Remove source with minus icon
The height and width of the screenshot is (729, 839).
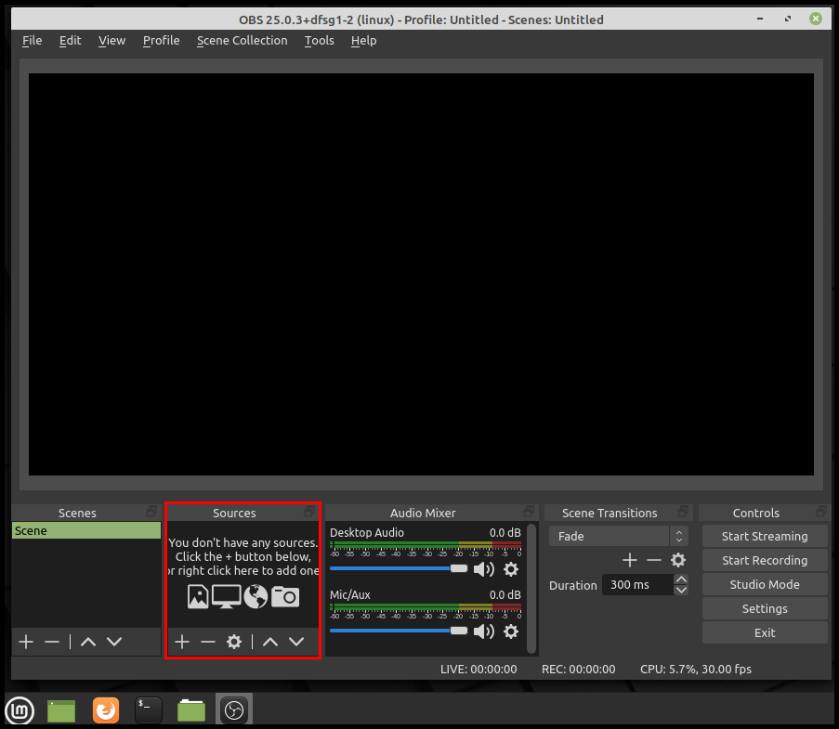tap(207, 642)
